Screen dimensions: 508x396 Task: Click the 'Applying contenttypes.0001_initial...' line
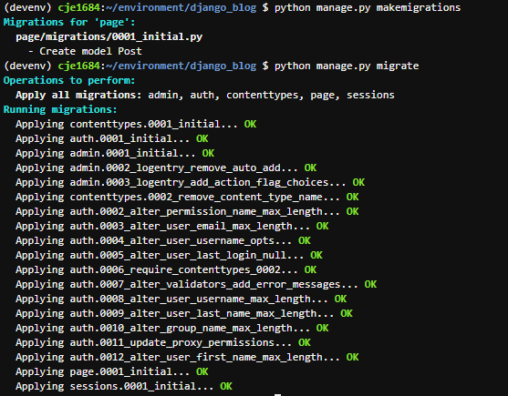pos(136,124)
